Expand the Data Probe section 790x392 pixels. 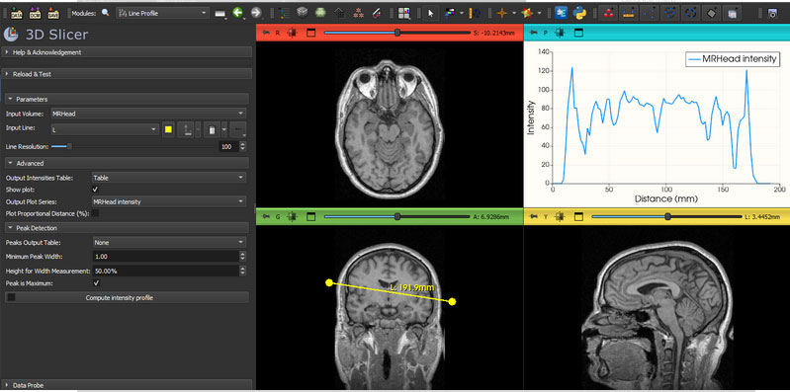point(127,385)
